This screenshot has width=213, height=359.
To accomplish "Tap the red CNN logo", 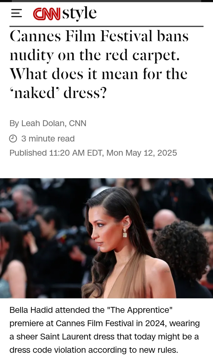I will [47, 14].
